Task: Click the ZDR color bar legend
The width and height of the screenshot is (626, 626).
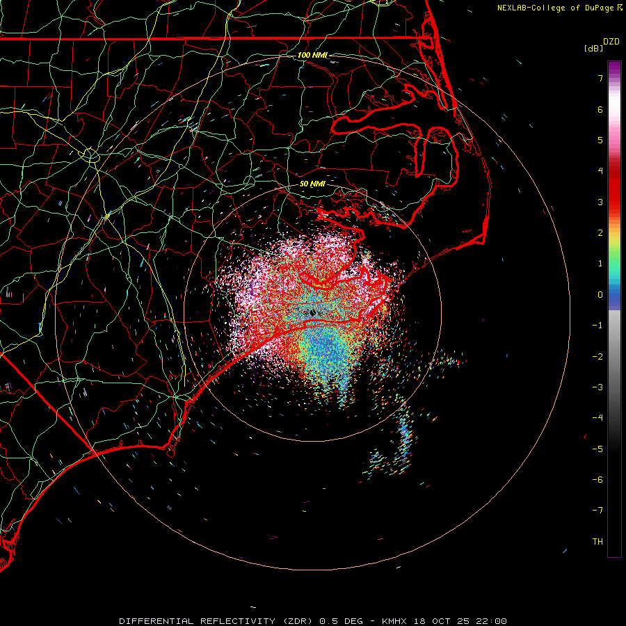Action: tap(614, 309)
